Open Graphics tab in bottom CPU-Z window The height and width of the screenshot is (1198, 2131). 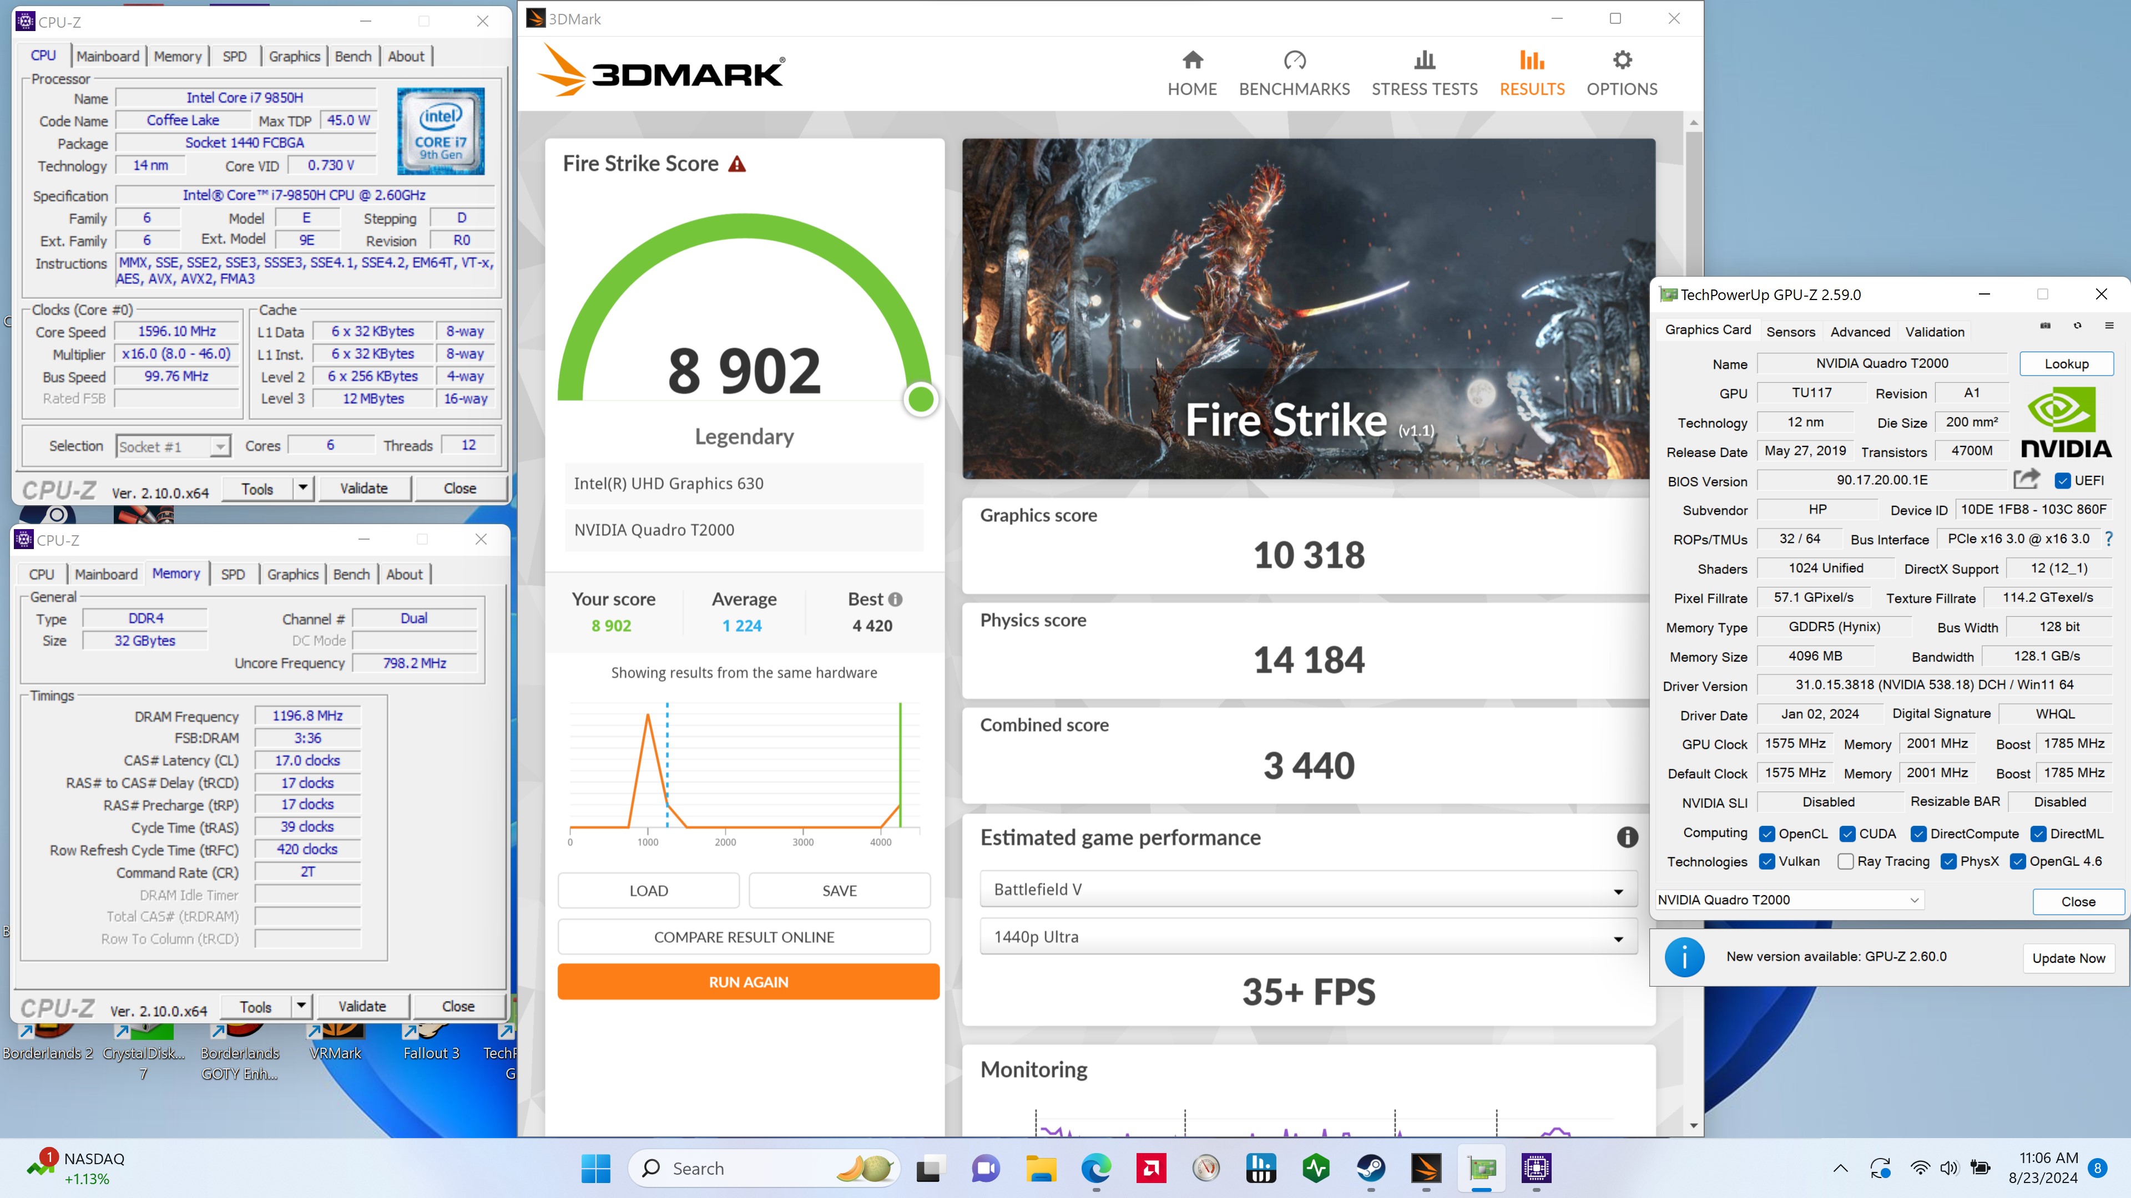point(292,575)
